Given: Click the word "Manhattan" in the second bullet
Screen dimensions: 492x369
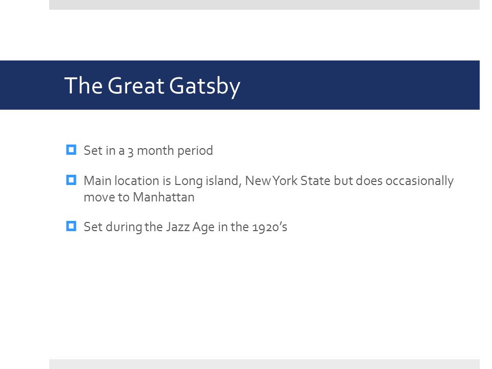Looking at the screenshot, I should click(163, 197).
